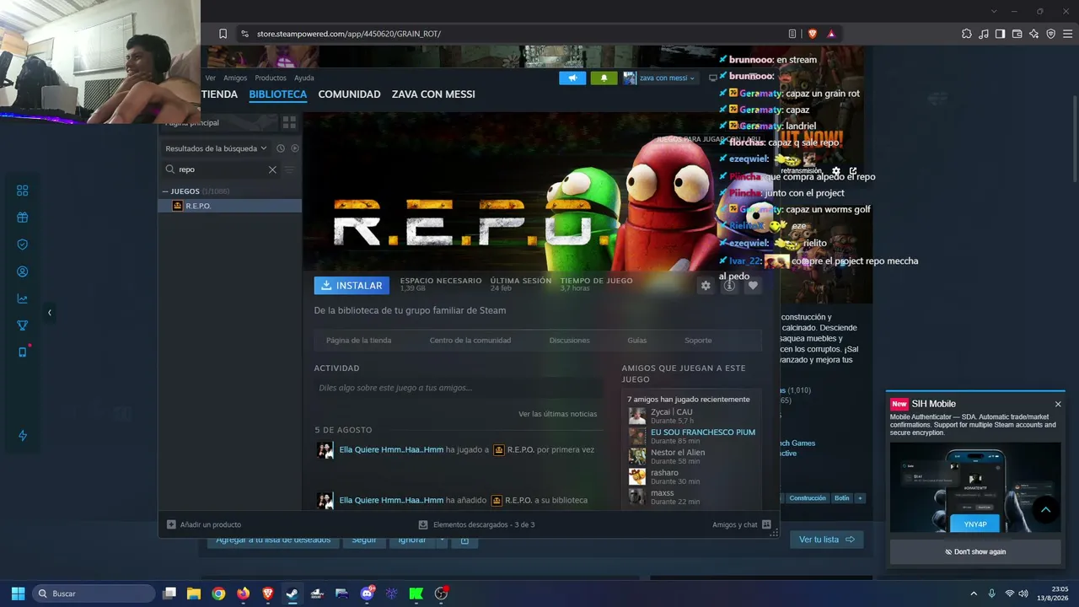The width and height of the screenshot is (1079, 607).
Task: Click the scroll-to-top round arrow button
Action: point(1046,510)
